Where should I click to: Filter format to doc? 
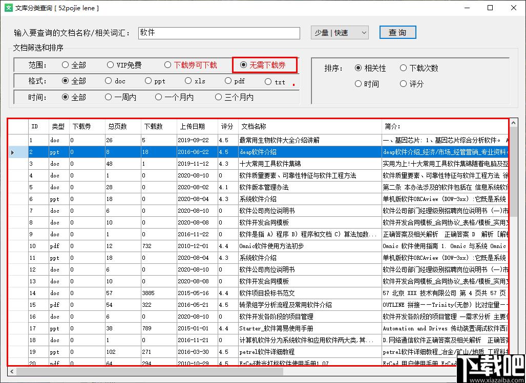(x=115, y=81)
